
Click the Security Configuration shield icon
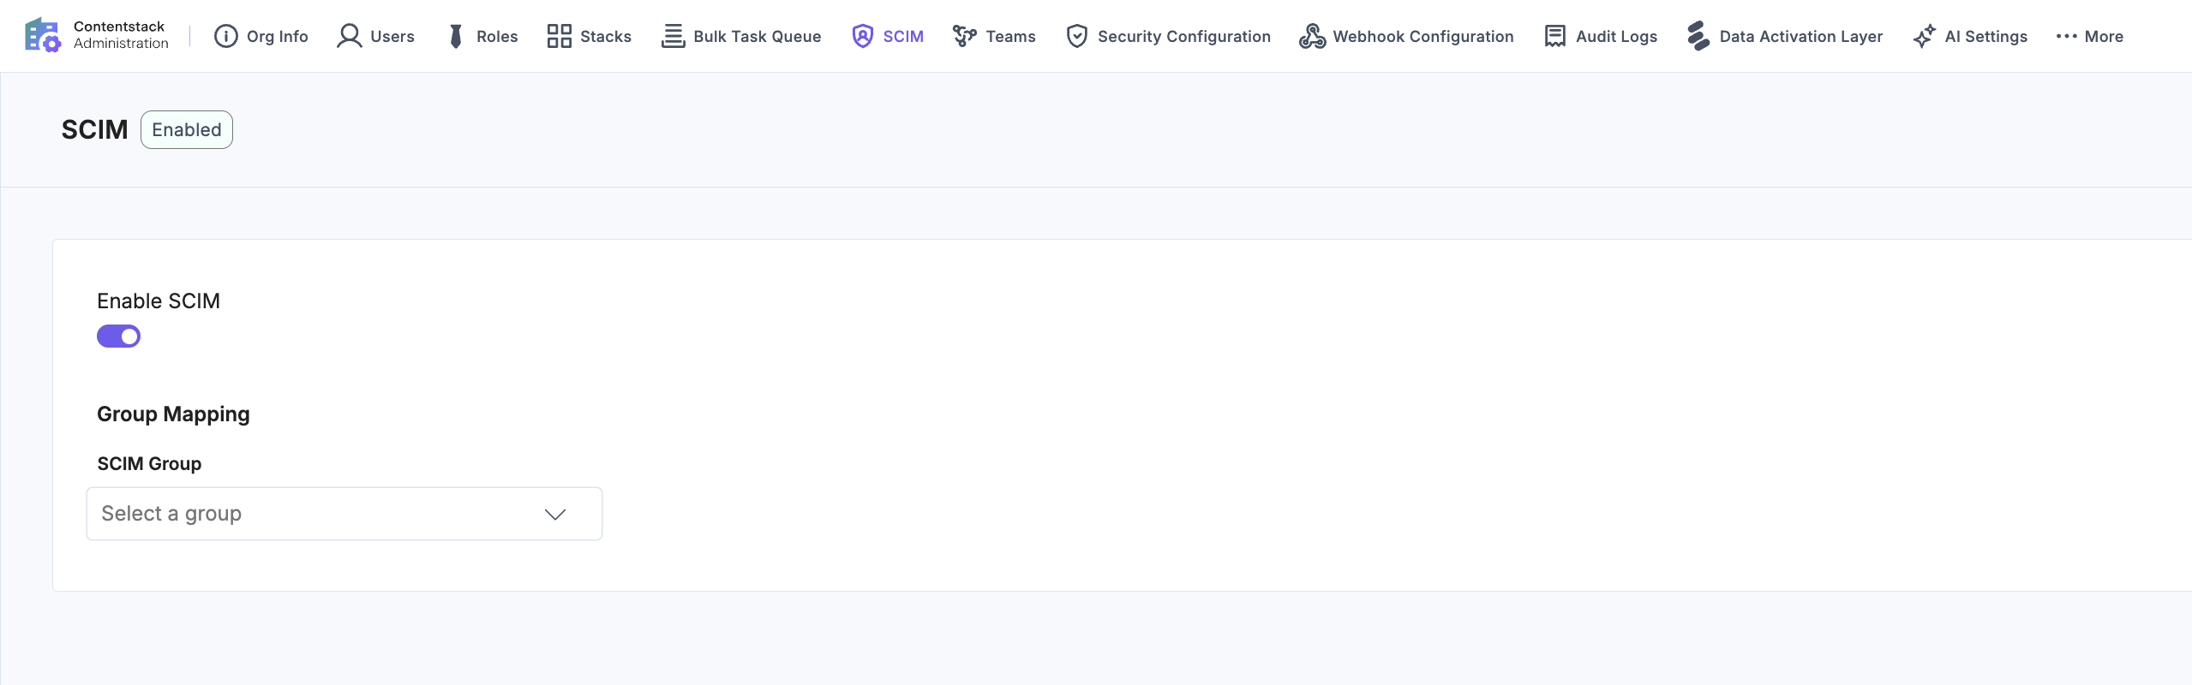point(1077,36)
